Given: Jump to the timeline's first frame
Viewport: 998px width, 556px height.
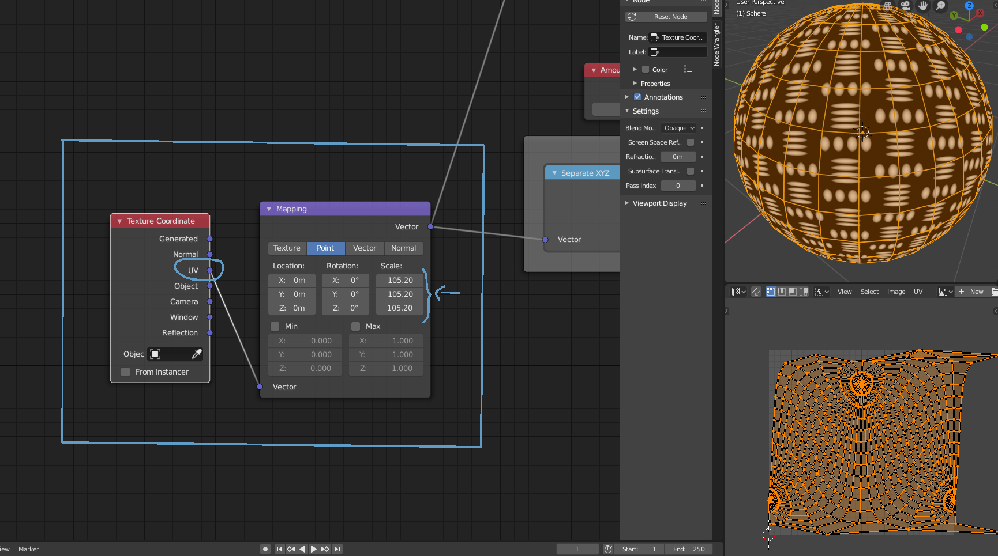Looking at the screenshot, I should click(279, 549).
